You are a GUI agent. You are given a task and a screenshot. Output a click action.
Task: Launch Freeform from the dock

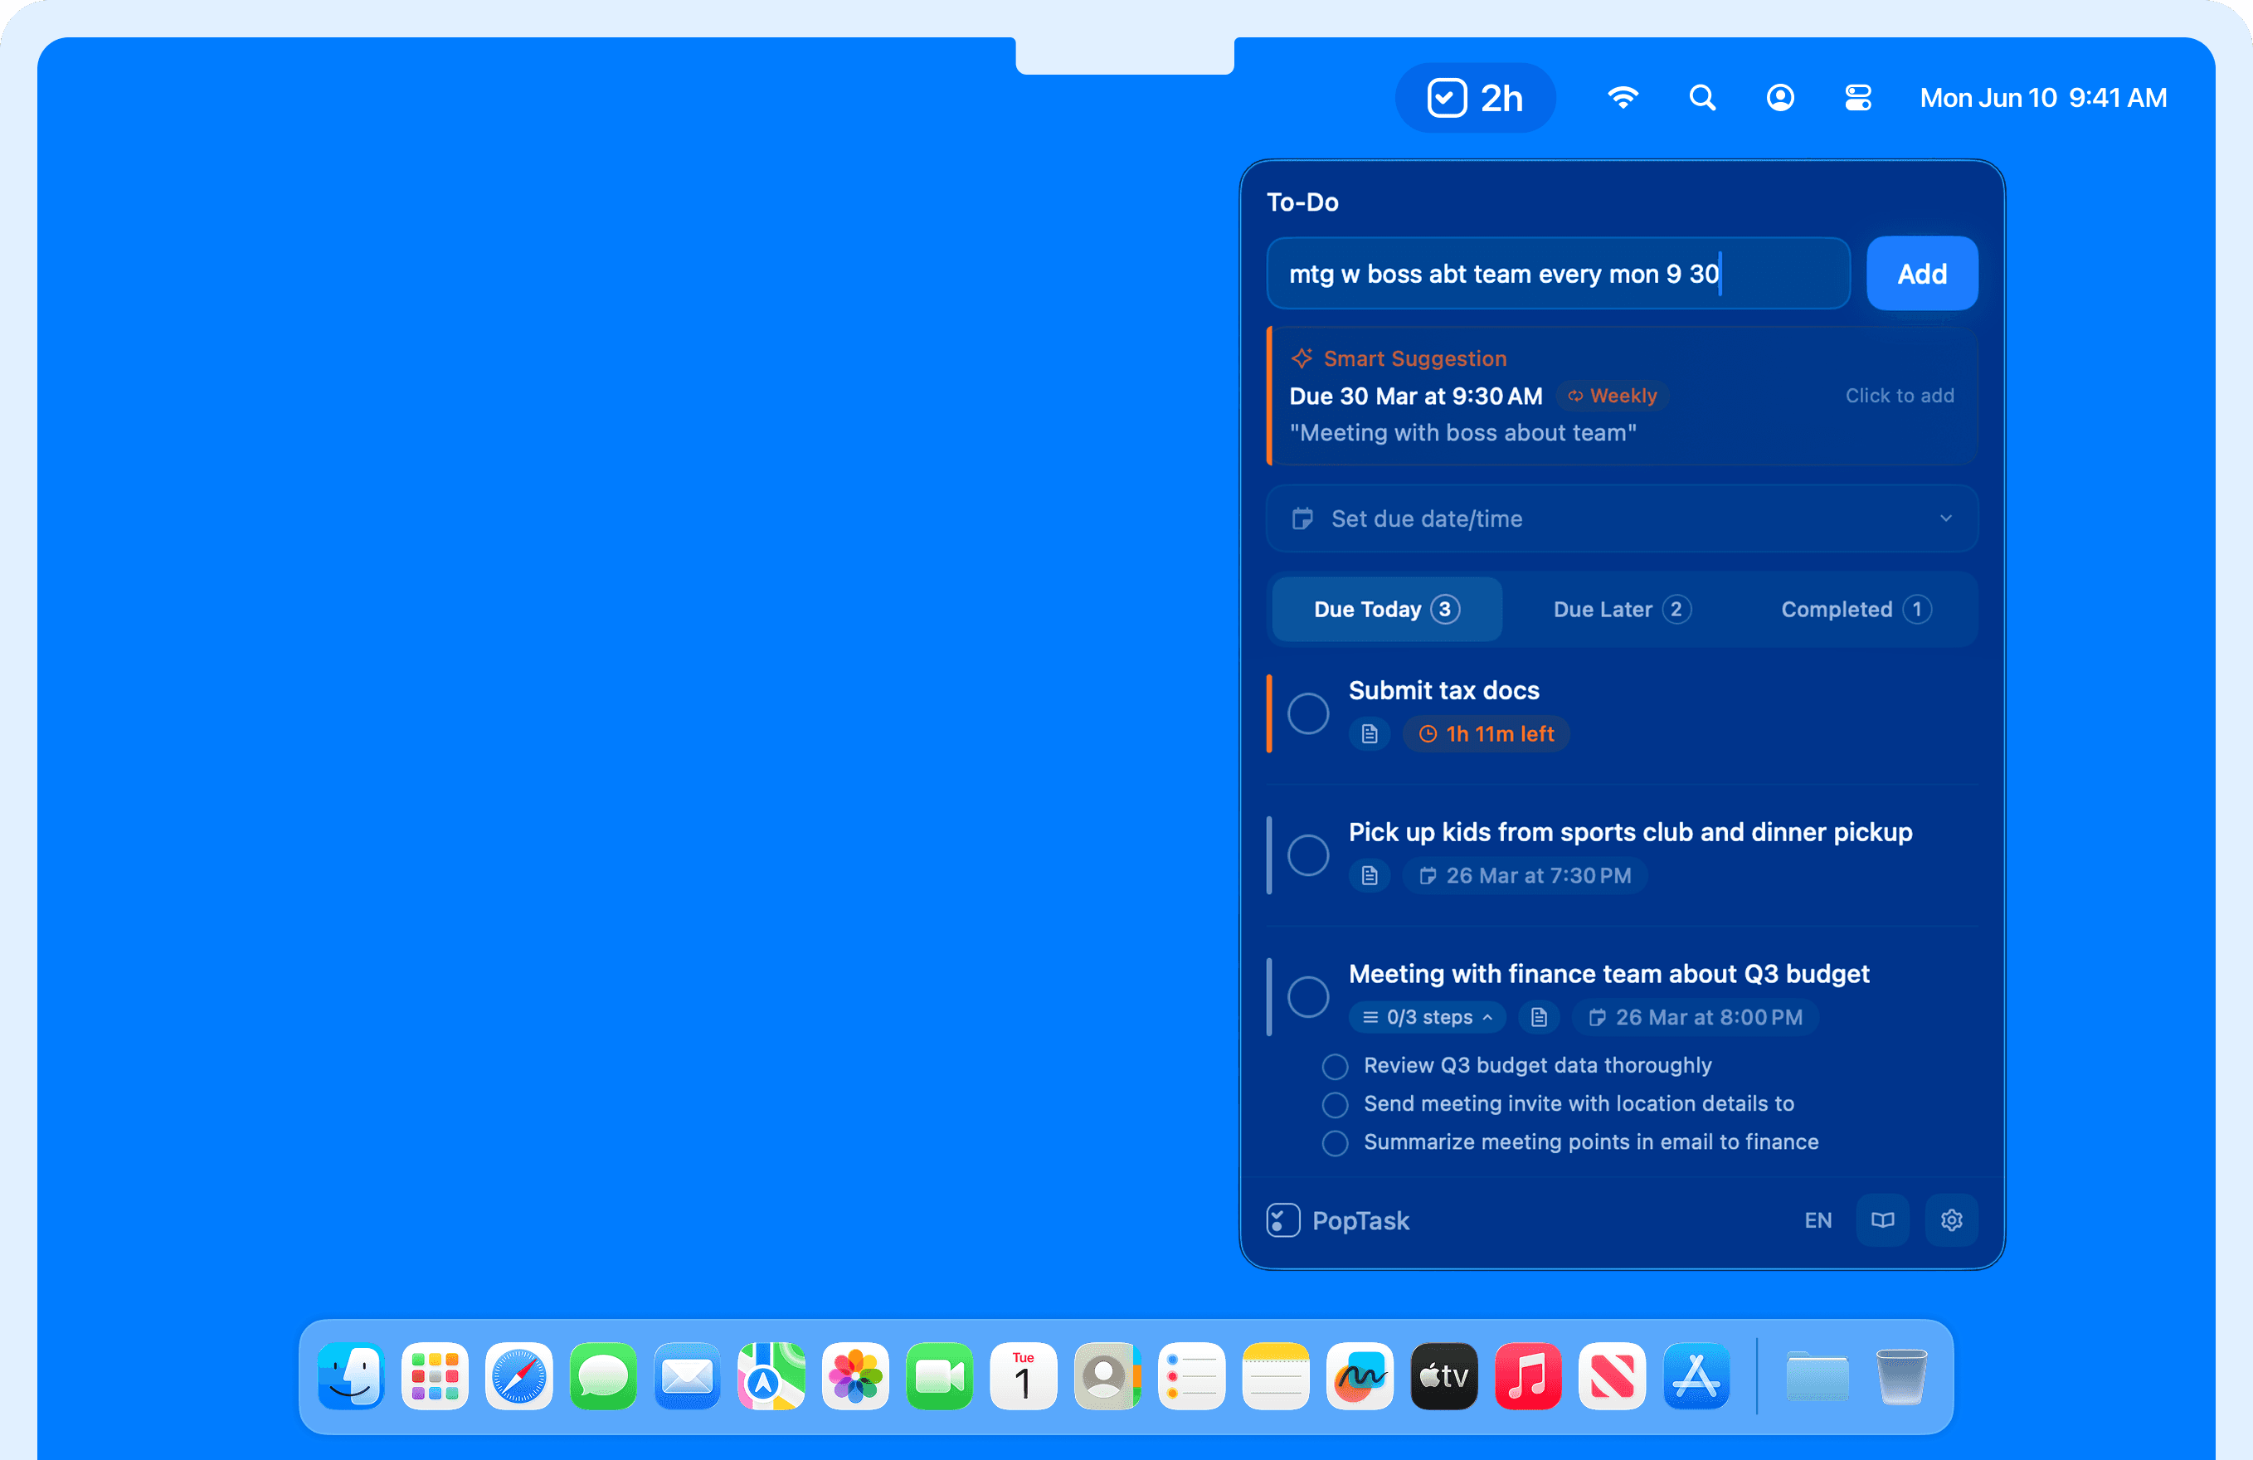coord(1360,1375)
